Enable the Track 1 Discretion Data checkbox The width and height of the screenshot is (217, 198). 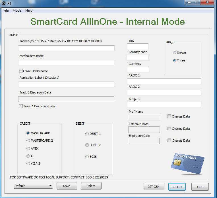[21, 106]
